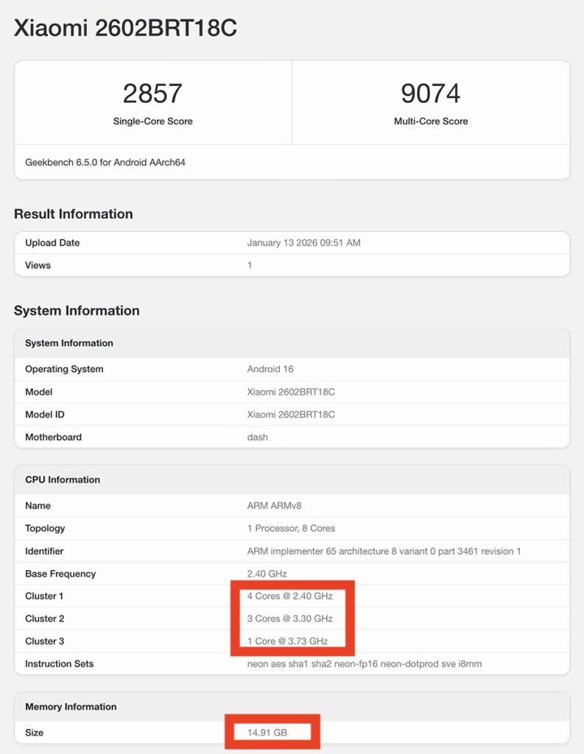Click the Xiaomi 2602BRT18C page title
584x754 pixels.
[x=125, y=28]
